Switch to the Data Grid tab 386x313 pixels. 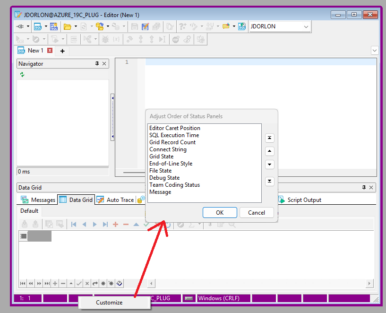pos(76,200)
